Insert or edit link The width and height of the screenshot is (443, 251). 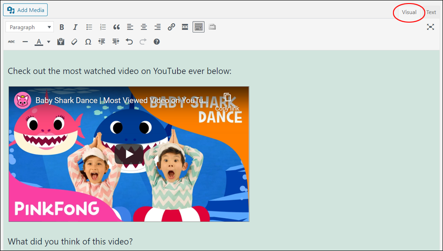[x=171, y=27]
